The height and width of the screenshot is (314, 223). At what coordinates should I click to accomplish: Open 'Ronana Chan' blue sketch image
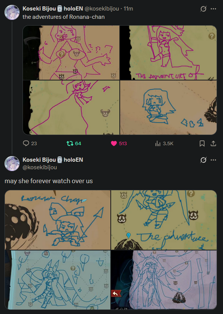[57, 220]
